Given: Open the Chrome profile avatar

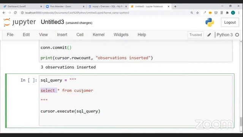Looking at the screenshot, I should (x=233, y=13).
